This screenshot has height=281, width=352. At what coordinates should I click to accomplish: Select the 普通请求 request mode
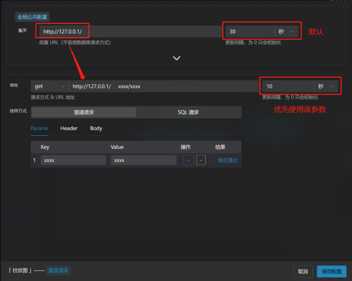(84, 112)
